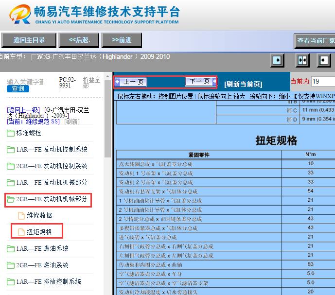
Task: Click the 紧固零件 column header
Action: (x=199, y=155)
